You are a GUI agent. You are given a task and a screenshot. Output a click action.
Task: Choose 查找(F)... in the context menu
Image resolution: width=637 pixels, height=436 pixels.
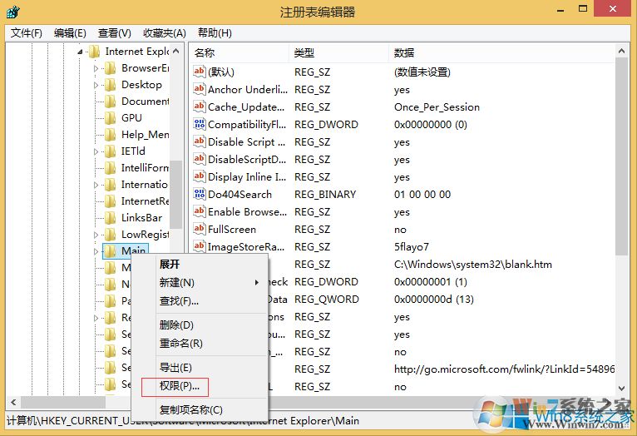[179, 301]
